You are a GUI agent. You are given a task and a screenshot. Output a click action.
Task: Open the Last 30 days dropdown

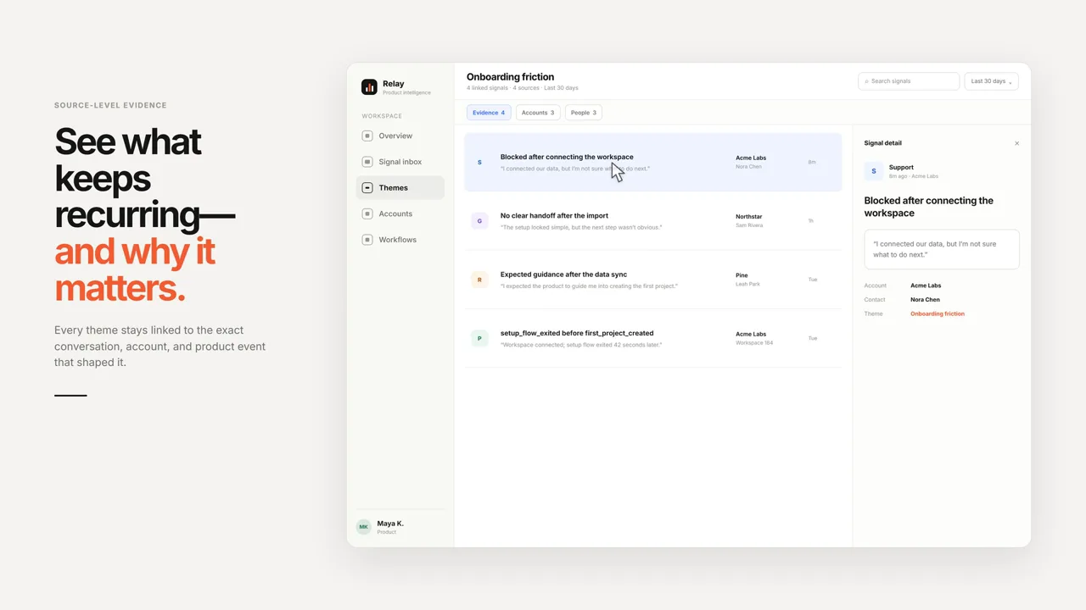pyautogui.click(x=991, y=81)
